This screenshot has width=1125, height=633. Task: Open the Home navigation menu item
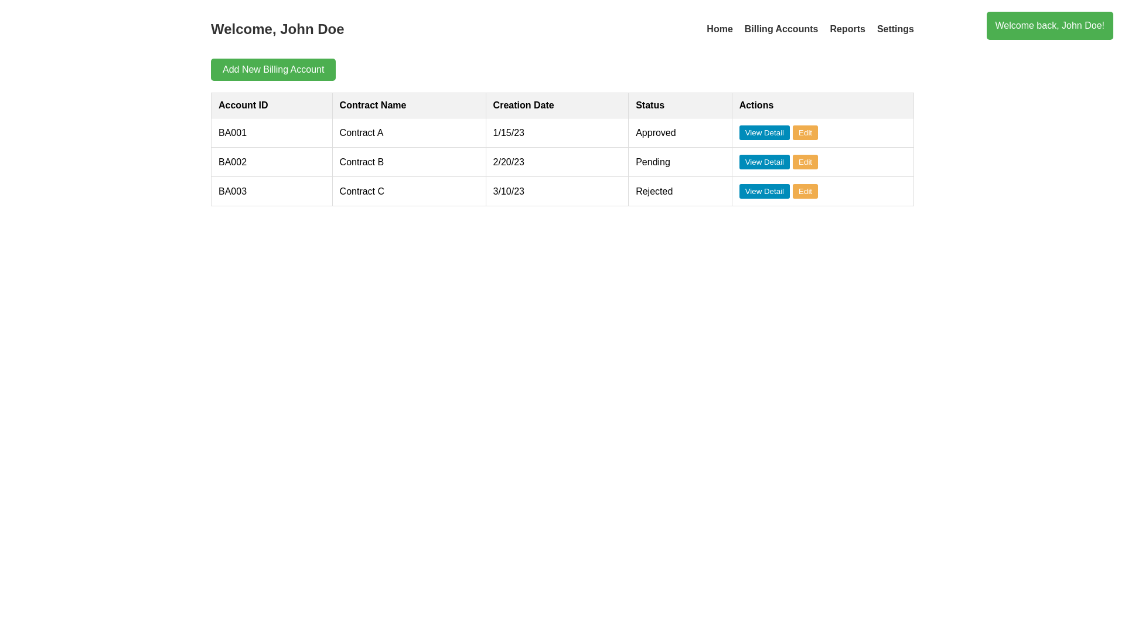[x=720, y=29]
